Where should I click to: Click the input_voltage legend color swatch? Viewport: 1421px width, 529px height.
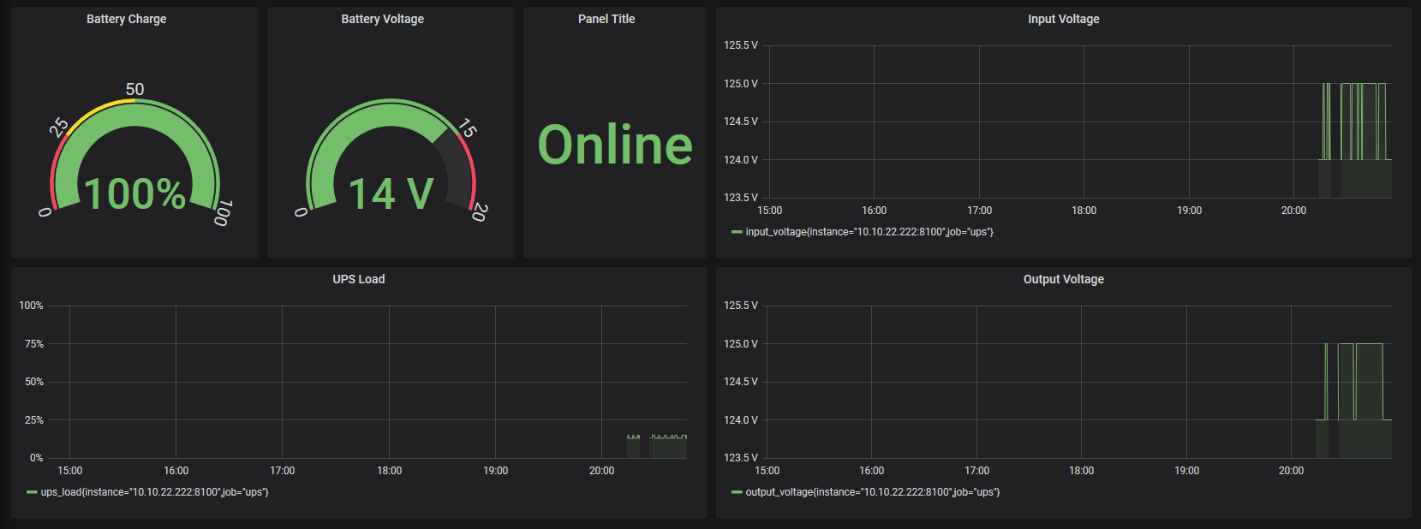point(737,232)
